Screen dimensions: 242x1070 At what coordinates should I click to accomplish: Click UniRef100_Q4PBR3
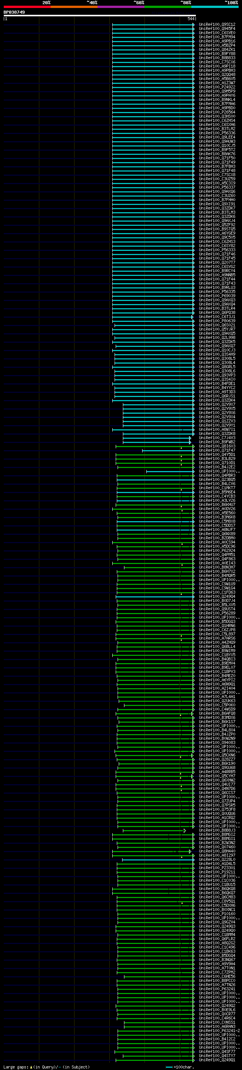217,475
